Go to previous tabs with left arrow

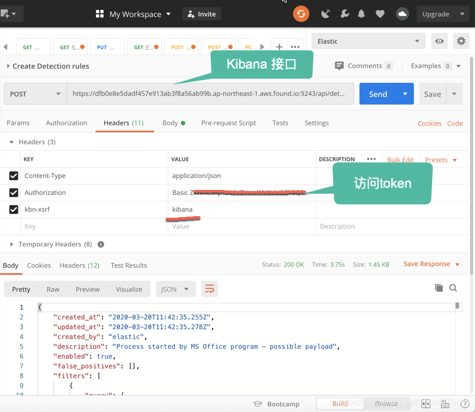point(5,47)
